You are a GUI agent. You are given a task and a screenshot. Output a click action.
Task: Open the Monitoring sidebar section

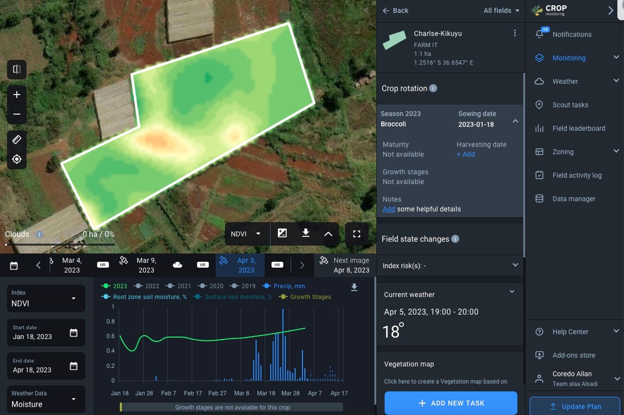(x=569, y=58)
